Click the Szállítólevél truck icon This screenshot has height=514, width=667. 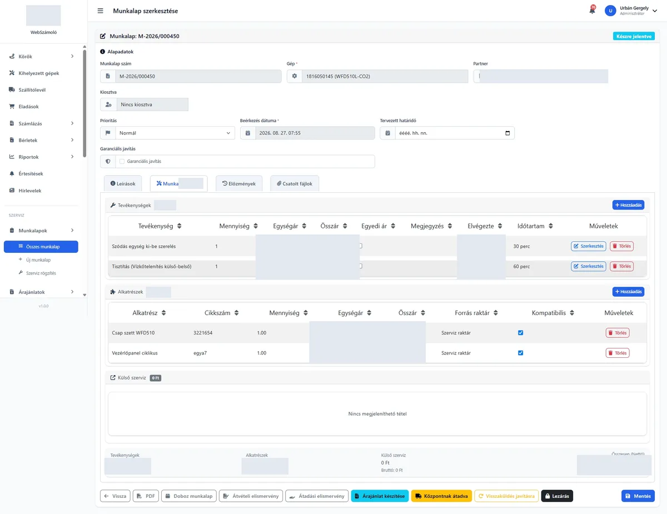12,90
